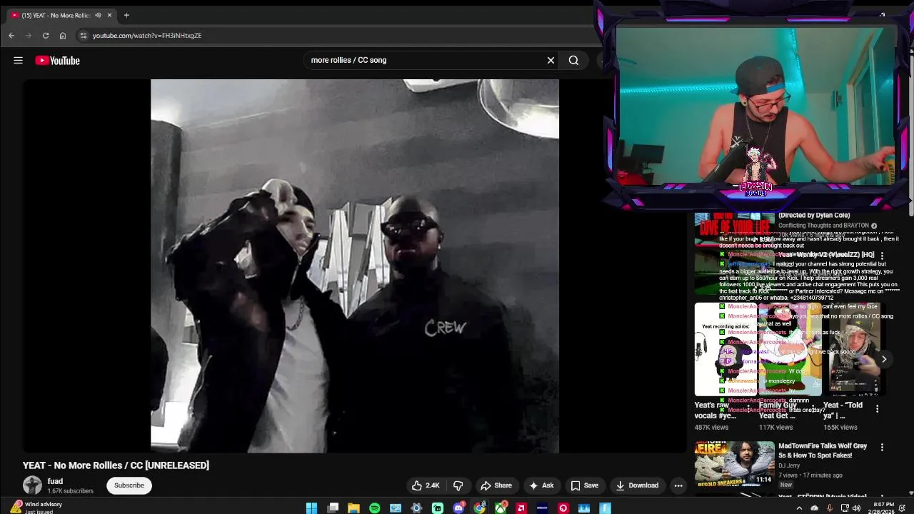Open the volume control in the tray
Screen dimensions: 914x514
pyautogui.click(x=856, y=508)
